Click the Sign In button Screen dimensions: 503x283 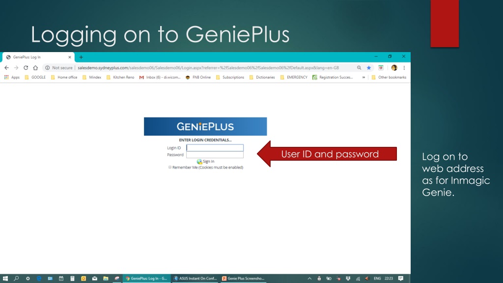(206, 161)
